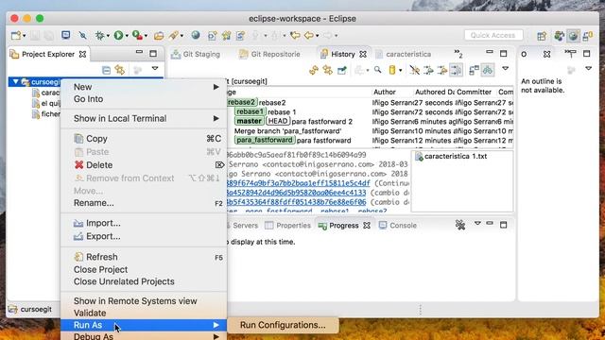The image size is (605, 340).
Task: Toggle the highlighted commit filter button in History
Action: 456,70
